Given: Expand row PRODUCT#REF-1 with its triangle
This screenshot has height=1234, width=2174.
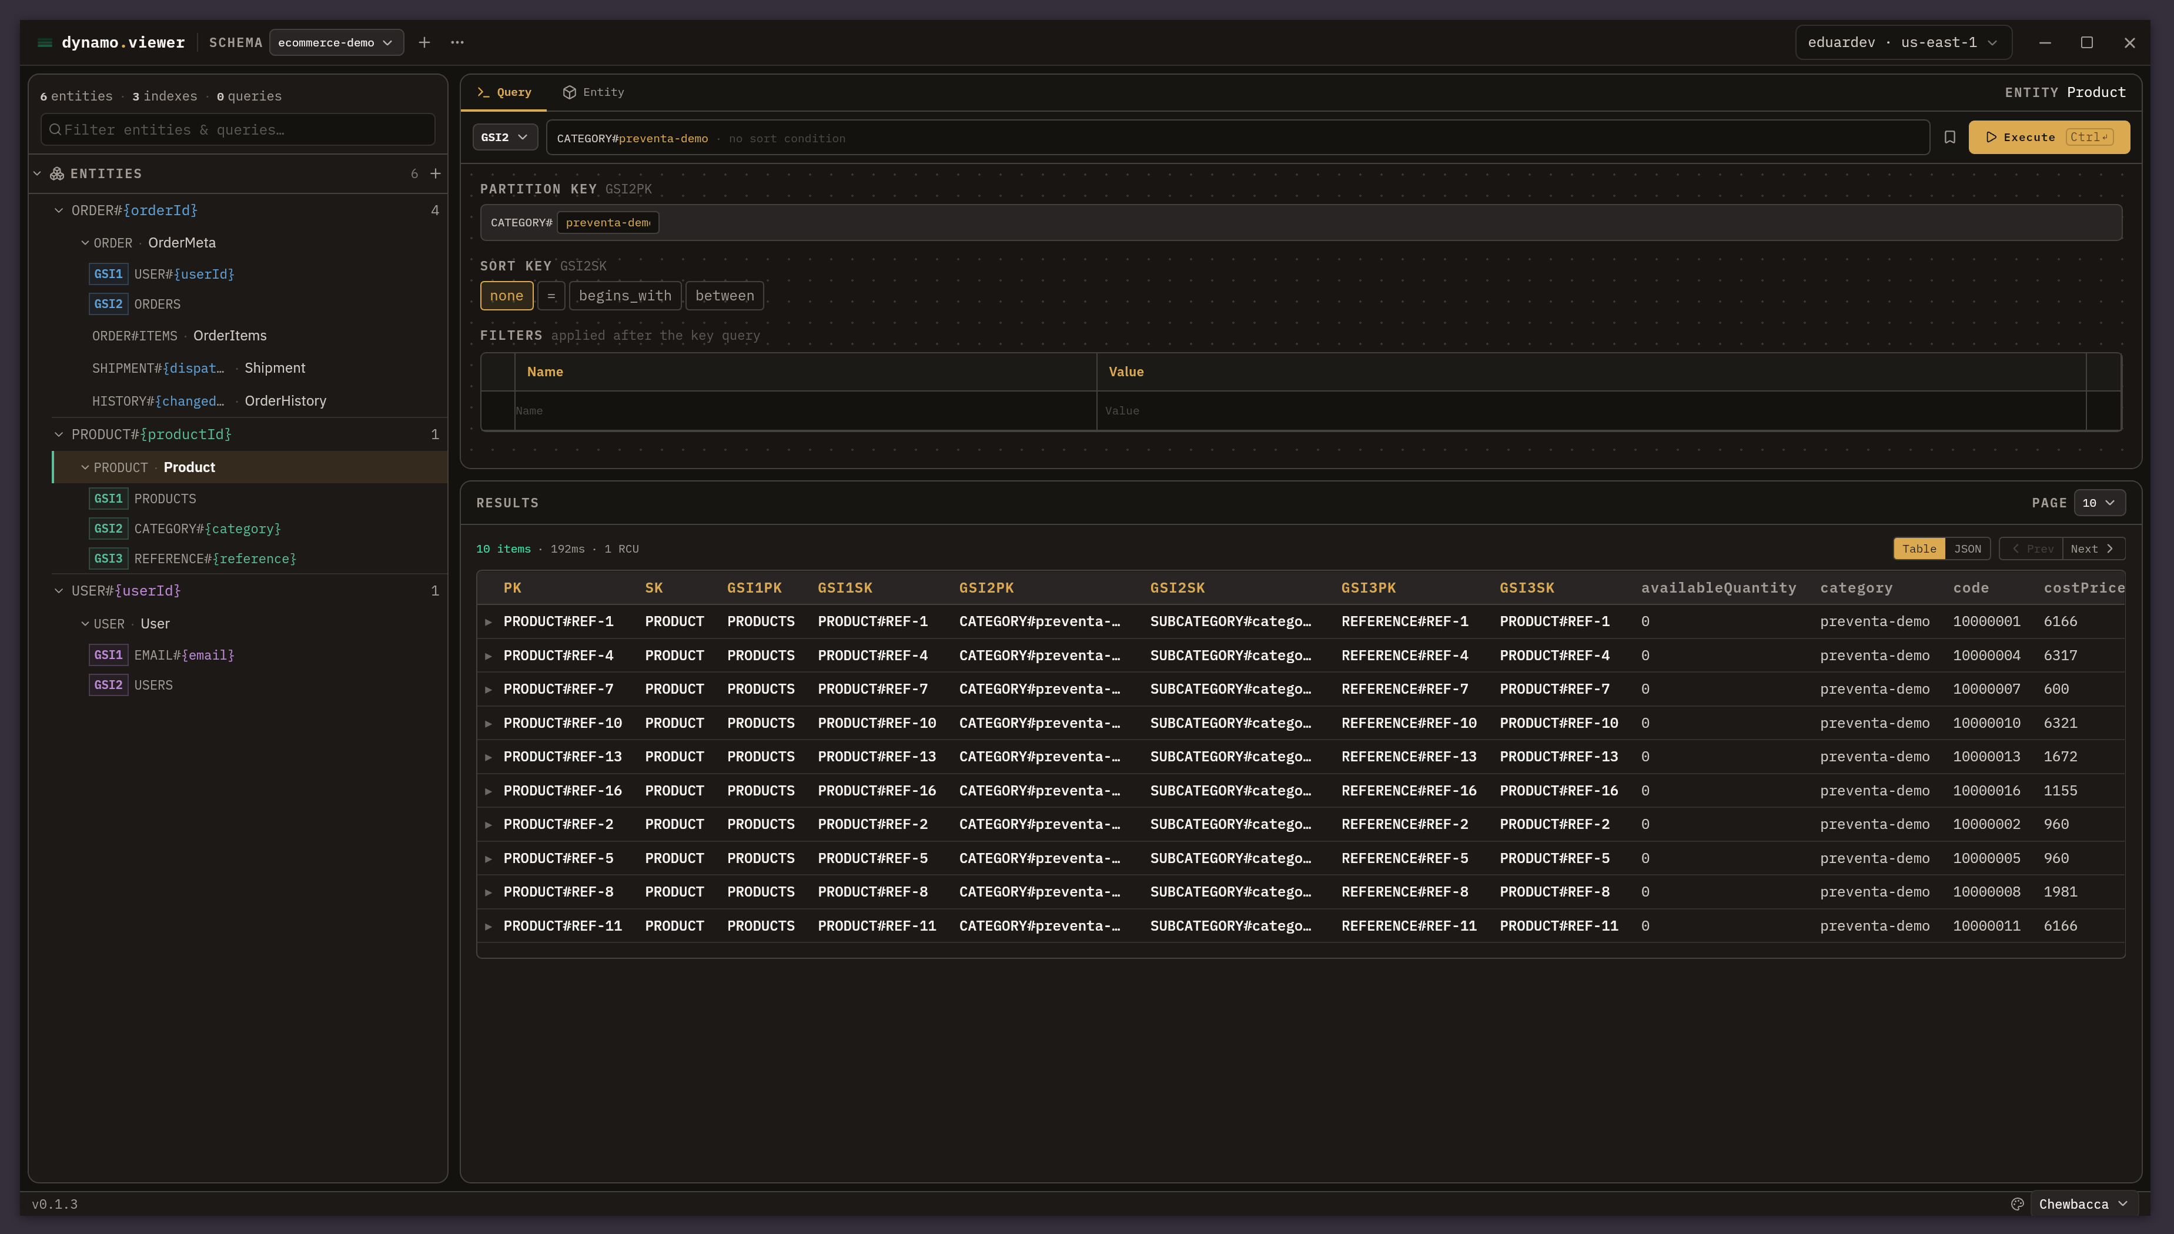Looking at the screenshot, I should [489, 622].
